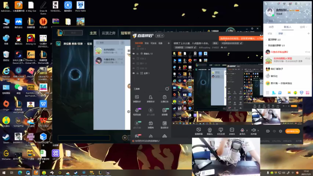Image resolution: width=313 pixels, height=176 pixels.
Task: Open the 主页 tab in League client
Action: click(93, 33)
